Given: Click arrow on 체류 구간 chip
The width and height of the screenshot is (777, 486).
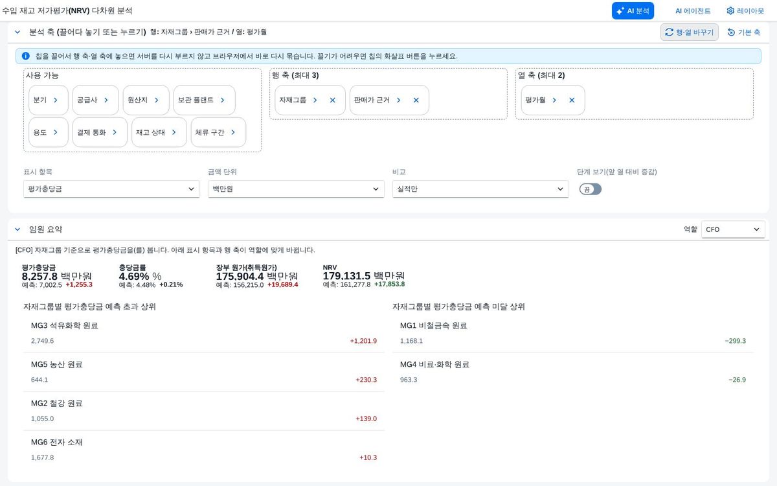Looking at the screenshot, I should pos(233,132).
